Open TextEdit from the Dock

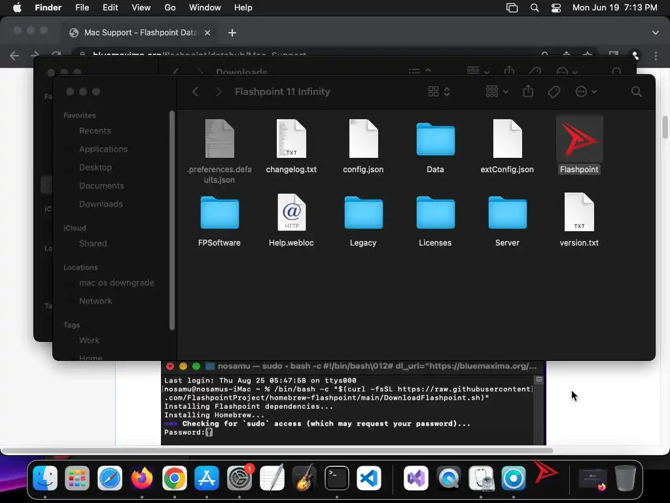point(272,477)
